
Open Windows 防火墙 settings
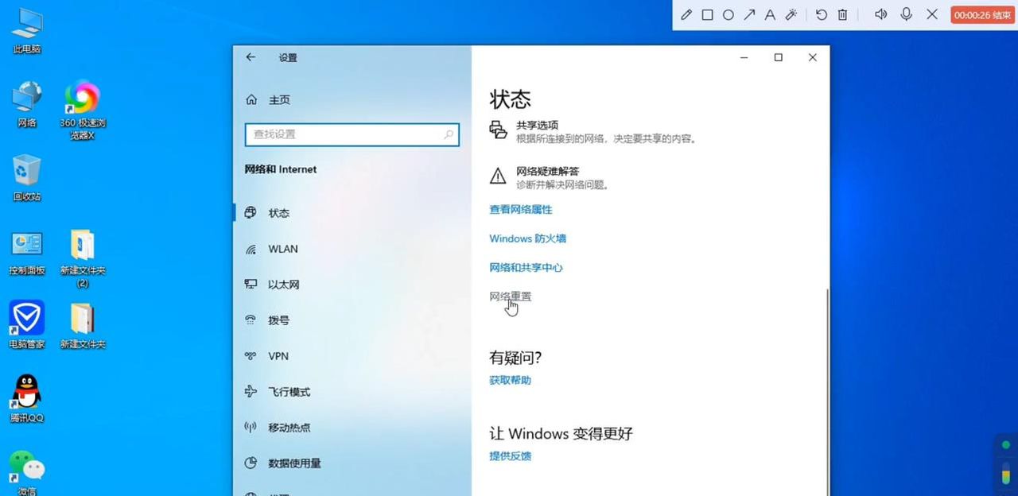point(527,238)
